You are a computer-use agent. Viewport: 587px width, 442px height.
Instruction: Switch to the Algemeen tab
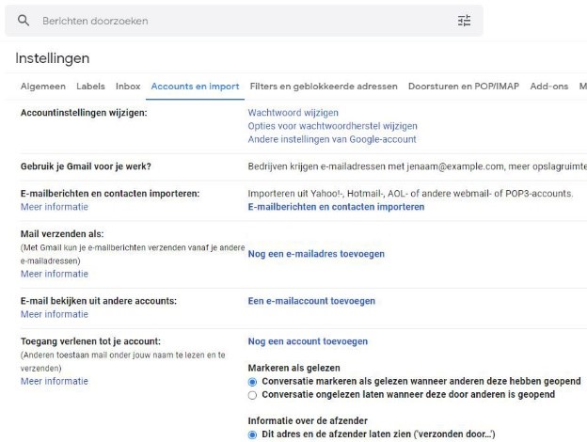click(43, 87)
